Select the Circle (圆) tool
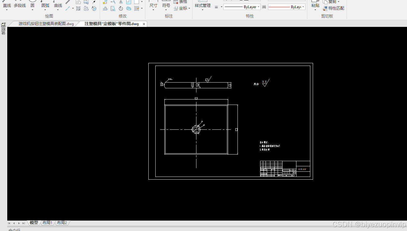407x231 pixels. (32, 4)
